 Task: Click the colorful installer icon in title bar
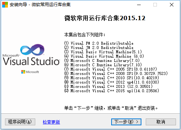coord(5,5)
